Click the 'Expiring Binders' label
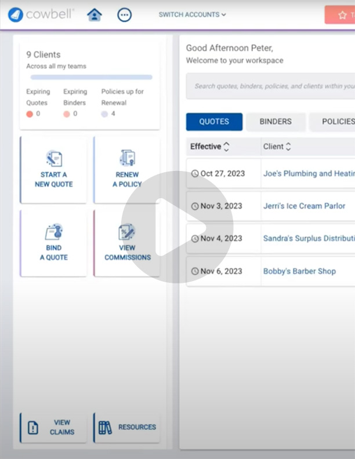Screen dimensions: 355x459 pos(75,97)
